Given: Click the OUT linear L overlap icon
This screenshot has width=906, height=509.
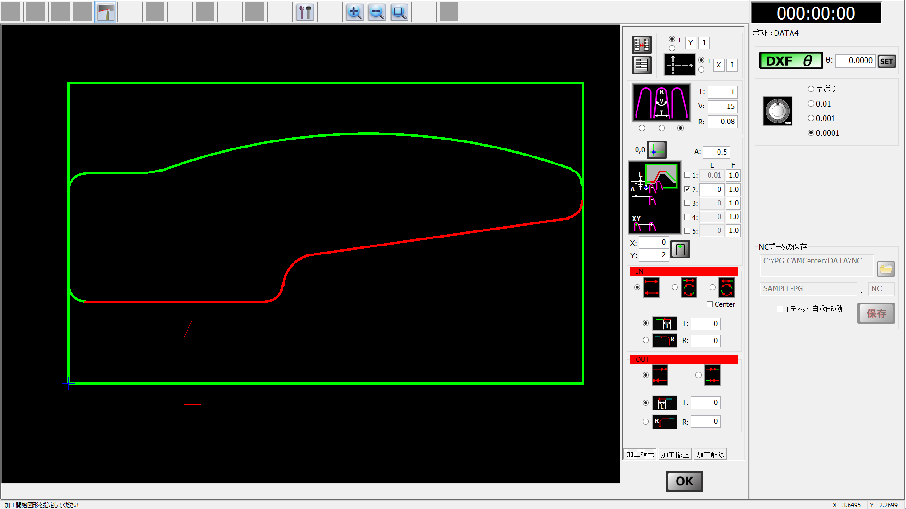Looking at the screenshot, I should [x=664, y=403].
